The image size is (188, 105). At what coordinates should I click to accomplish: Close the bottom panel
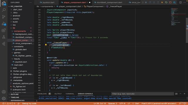184,94
